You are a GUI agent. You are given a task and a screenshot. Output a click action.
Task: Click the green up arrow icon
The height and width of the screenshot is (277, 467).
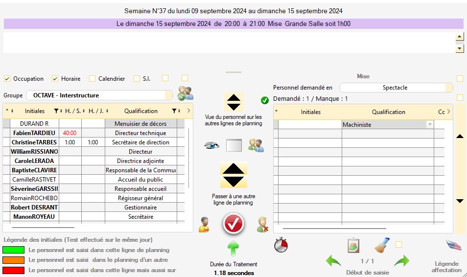(x=233, y=249)
